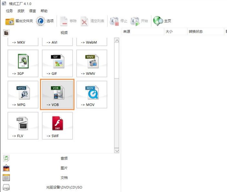Viewport: 227px width, 192px height.
Task: Click the GIF conversion icon
Action: coord(57,63)
